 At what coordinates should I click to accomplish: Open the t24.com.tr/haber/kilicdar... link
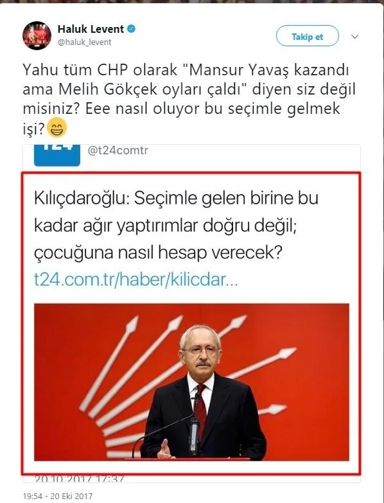136,279
